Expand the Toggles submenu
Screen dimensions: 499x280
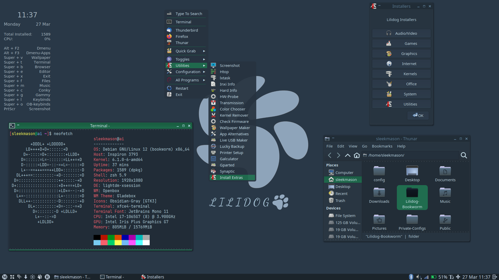click(186, 59)
